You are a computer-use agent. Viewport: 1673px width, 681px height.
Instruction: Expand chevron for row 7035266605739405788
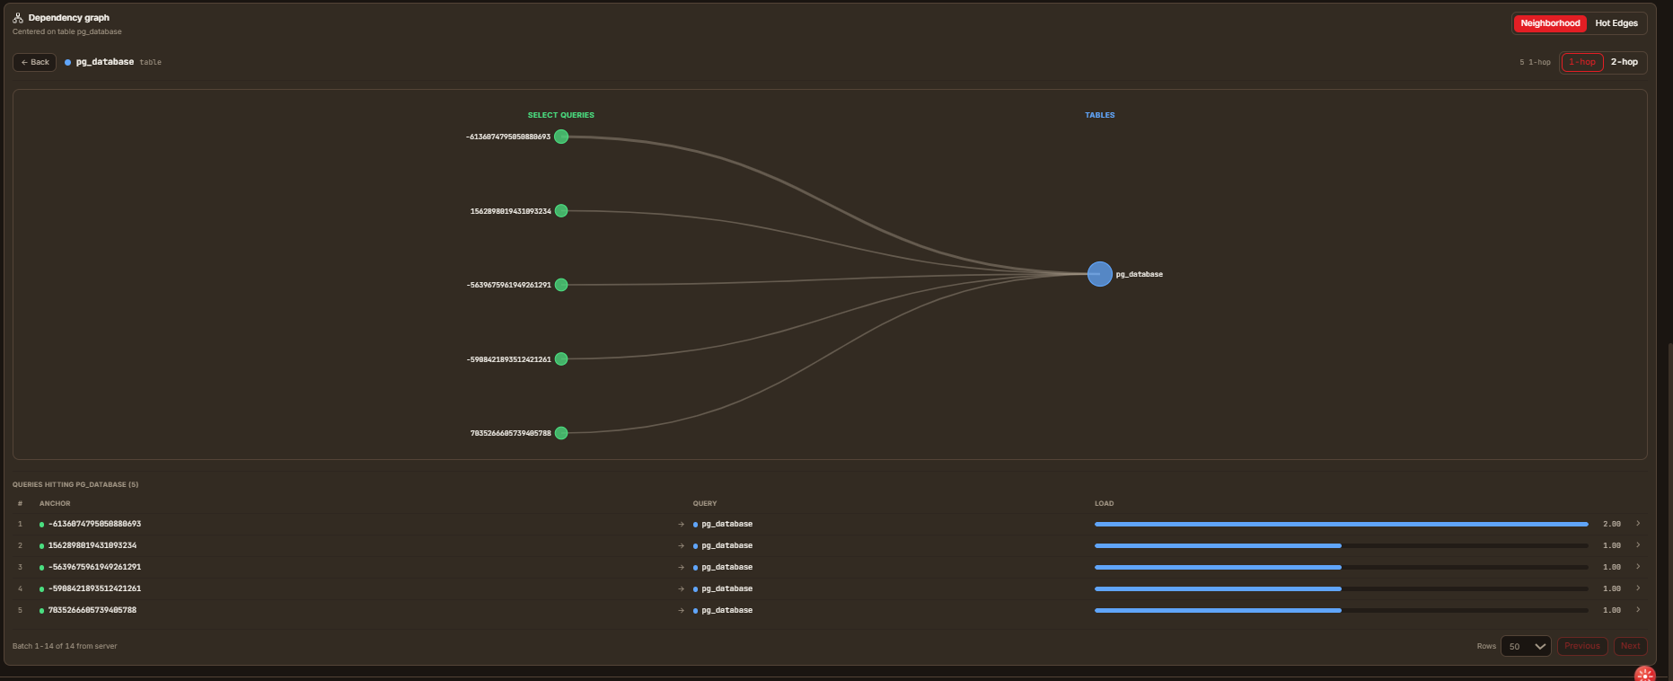1638,610
